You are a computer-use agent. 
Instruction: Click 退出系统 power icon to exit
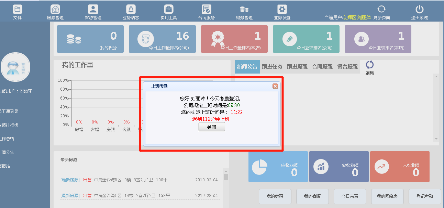pos(419,10)
